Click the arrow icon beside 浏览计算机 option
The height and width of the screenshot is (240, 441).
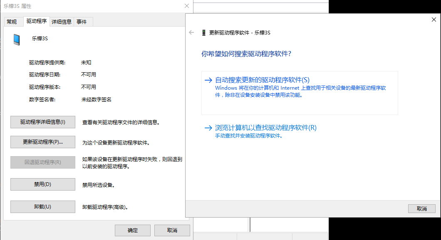[x=208, y=128]
